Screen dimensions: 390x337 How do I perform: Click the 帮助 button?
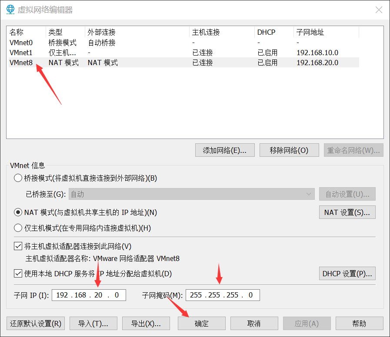[360, 324]
